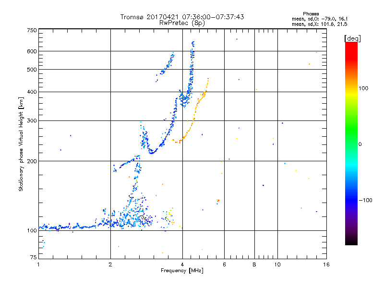
Task: Click the x-axis tick label '10'
Action: point(277,264)
